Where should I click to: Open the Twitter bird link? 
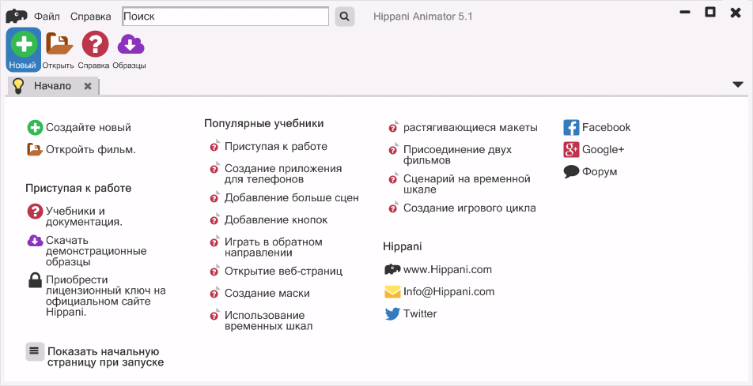392,314
